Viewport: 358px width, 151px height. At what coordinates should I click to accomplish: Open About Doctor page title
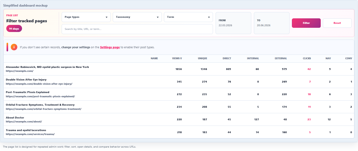coord(15,118)
